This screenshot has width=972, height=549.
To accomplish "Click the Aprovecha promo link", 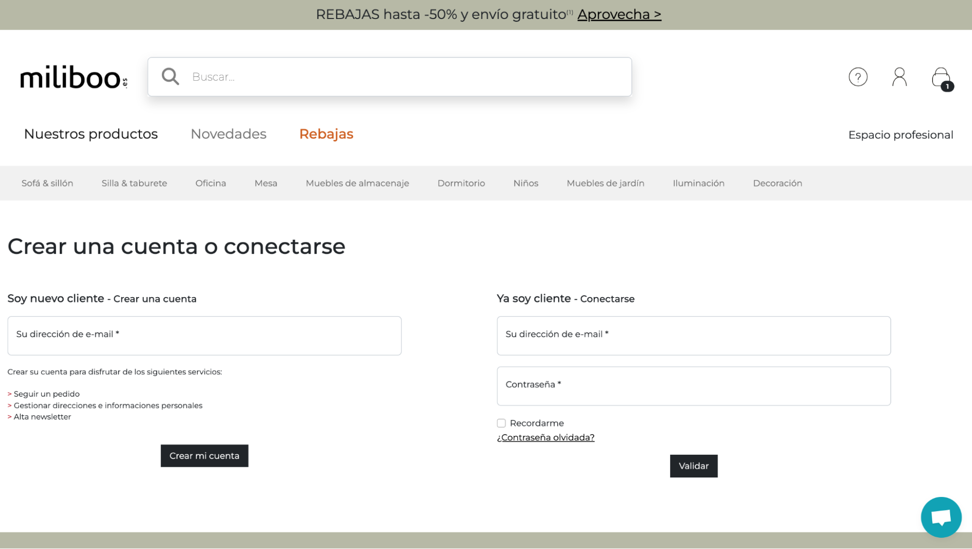I will [x=619, y=15].
